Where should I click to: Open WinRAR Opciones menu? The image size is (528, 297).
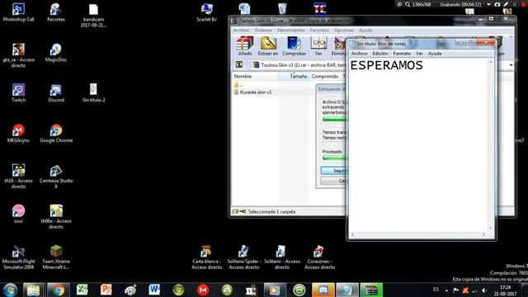tap(344, 31)
